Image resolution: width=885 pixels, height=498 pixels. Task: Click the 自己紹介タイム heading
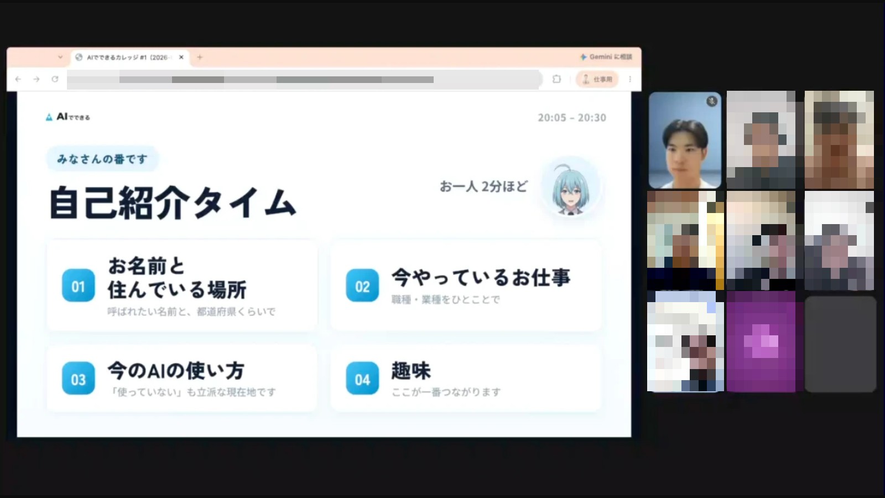point(173,203)
